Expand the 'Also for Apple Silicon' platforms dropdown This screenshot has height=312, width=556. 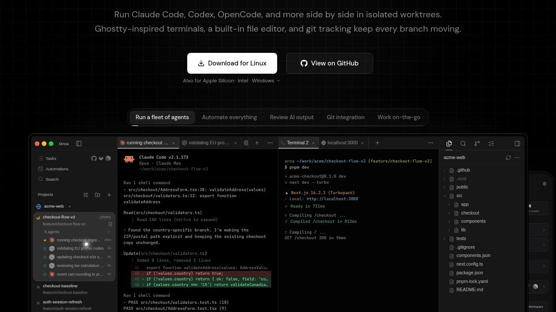click(232, 81)
